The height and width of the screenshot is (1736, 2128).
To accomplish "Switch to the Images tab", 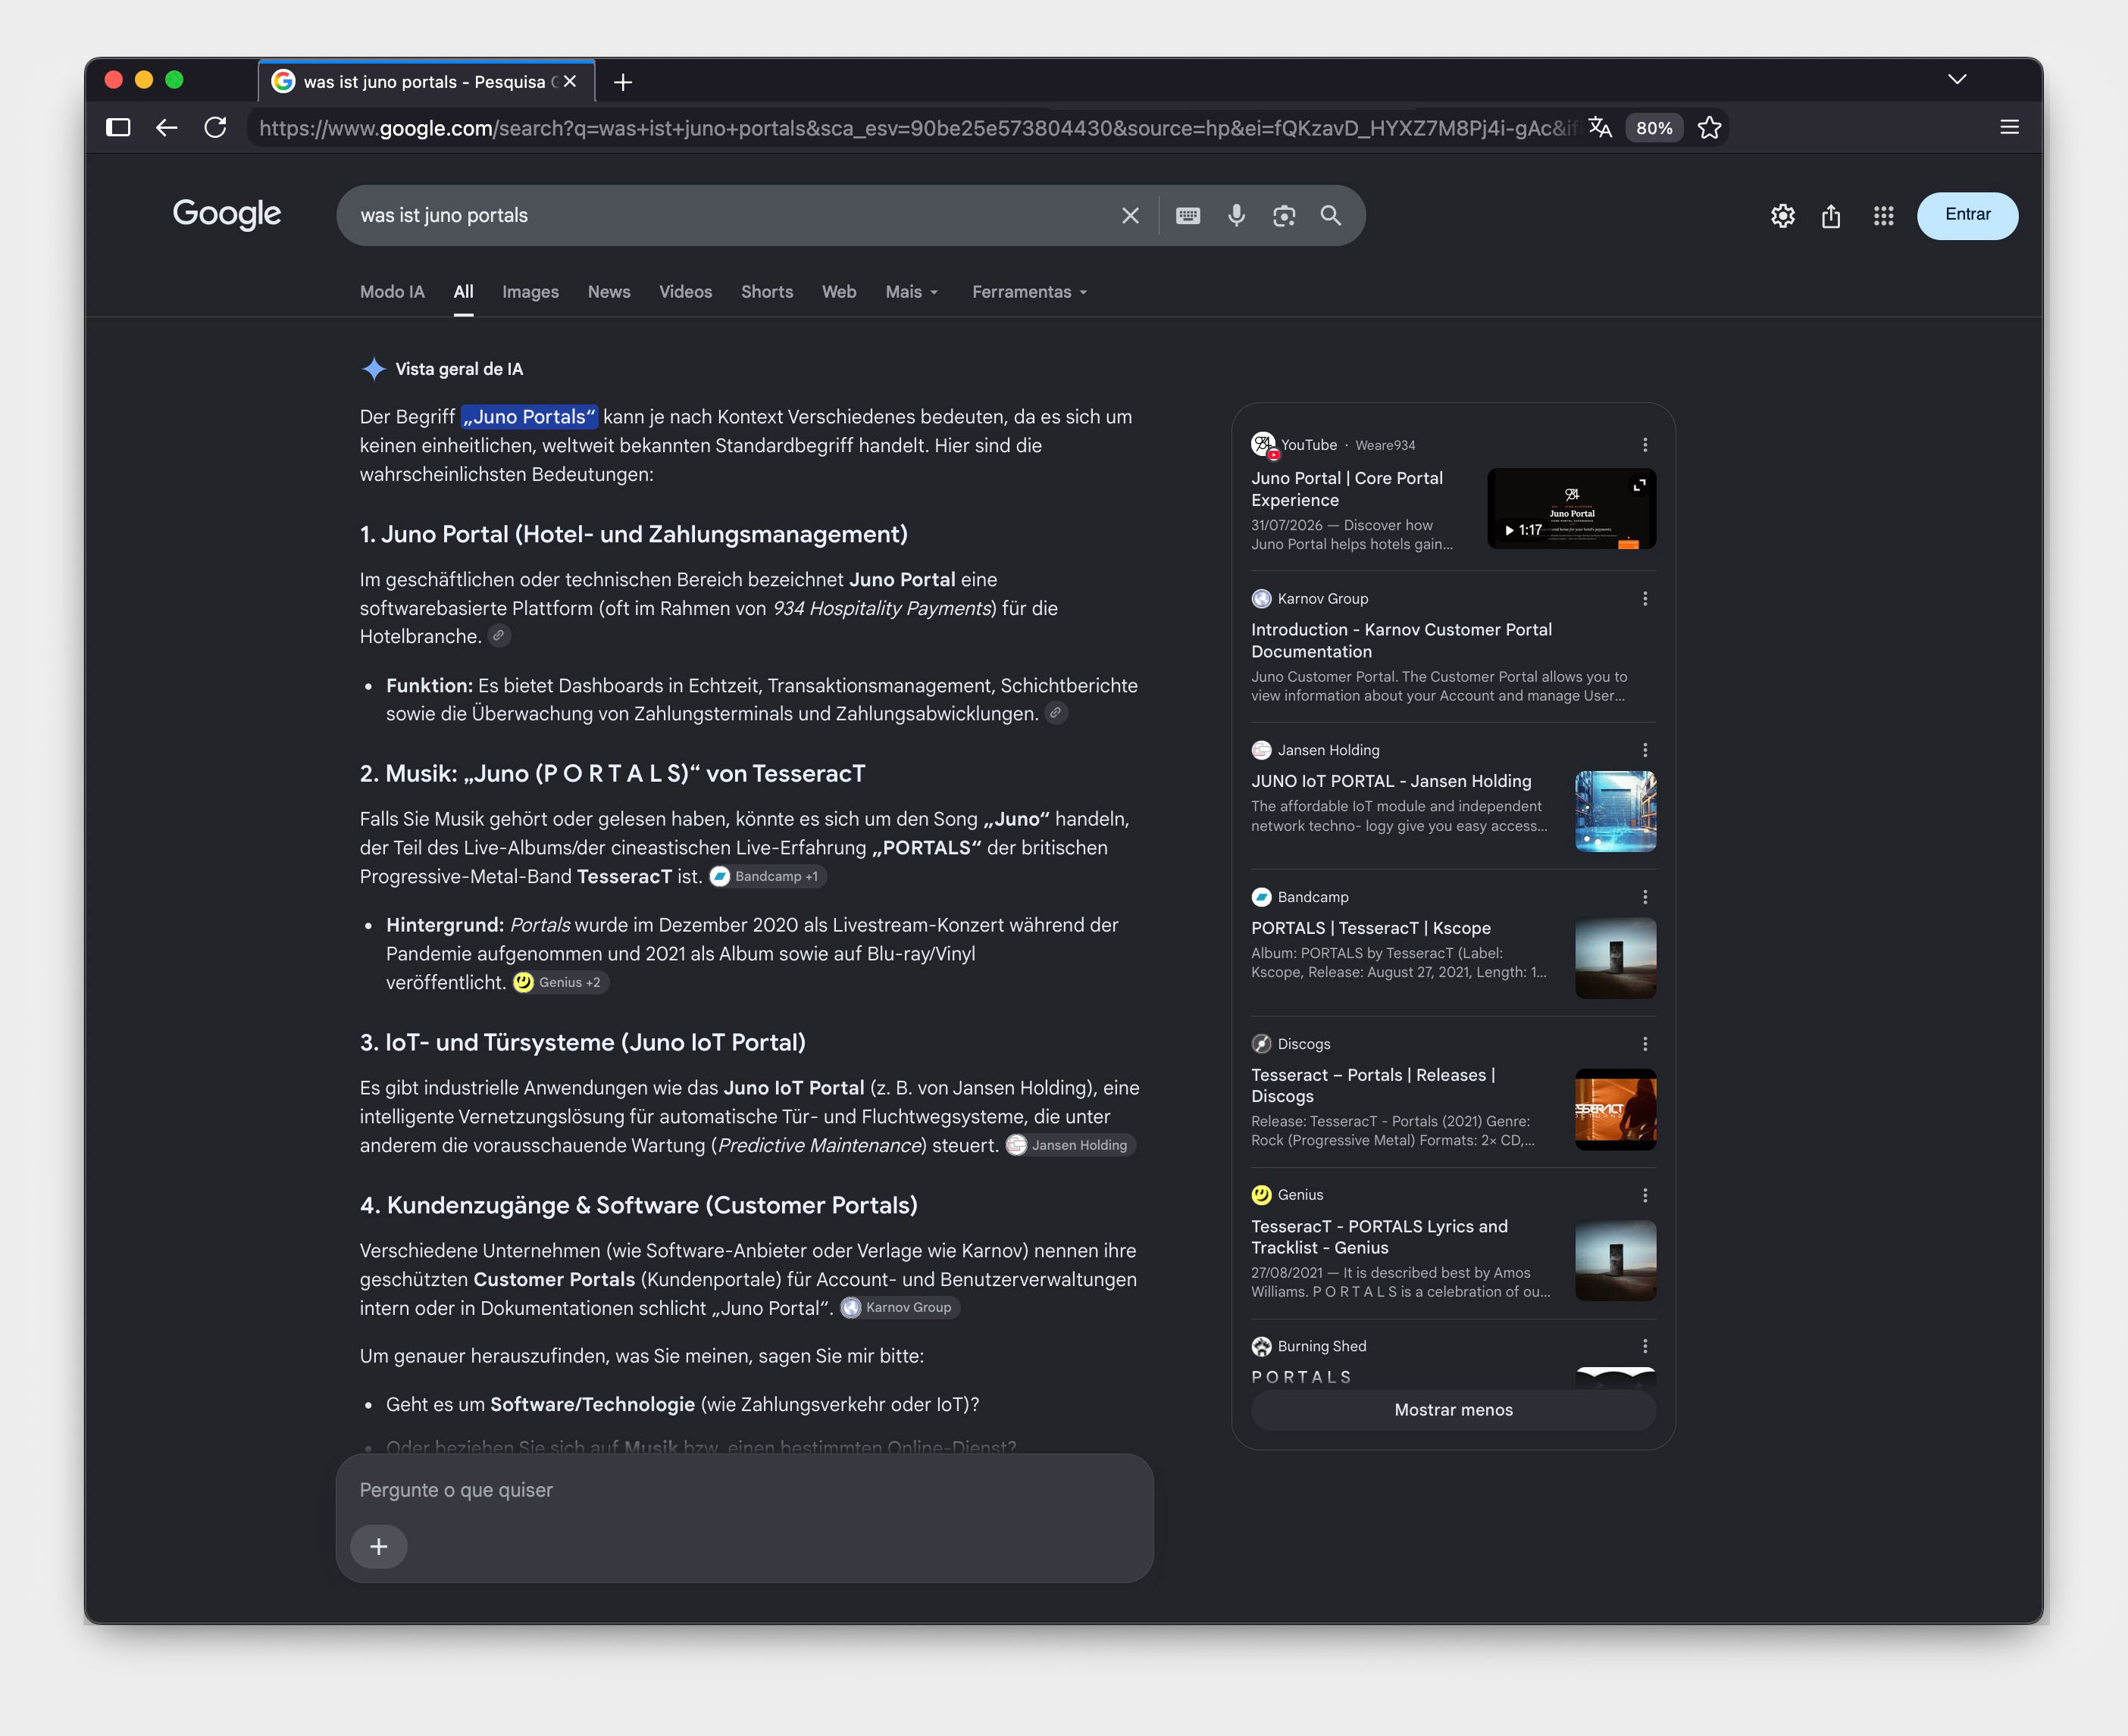I will (x=530, y=292).
